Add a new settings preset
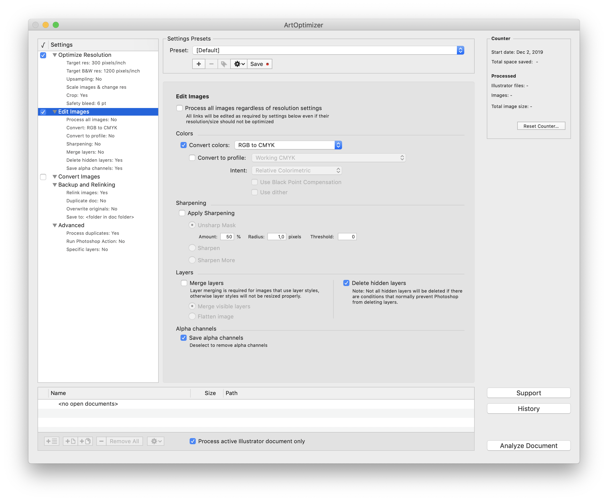Image resolution: width=608 pixels, height=501 pixels. click(x=199, y=64)
